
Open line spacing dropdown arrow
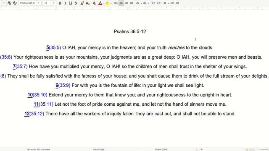coord(168,3)
